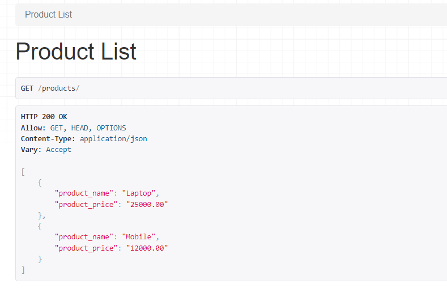The image size is (447, 296).
Task: Click the Accept value of Vary header
Action: (58, 149)
